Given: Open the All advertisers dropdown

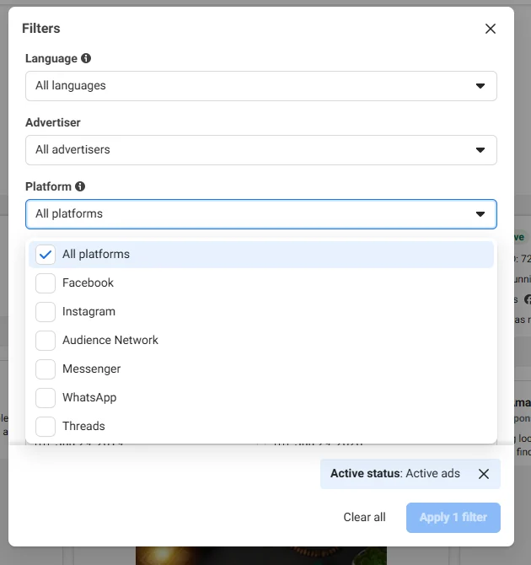Looking at the screenshot, I should (261, 150).
